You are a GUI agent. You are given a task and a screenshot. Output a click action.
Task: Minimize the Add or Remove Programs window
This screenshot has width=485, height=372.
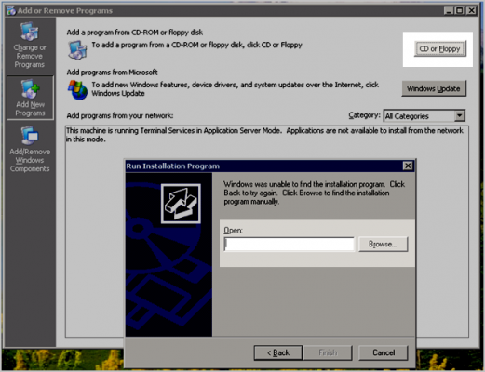(449, 10)
